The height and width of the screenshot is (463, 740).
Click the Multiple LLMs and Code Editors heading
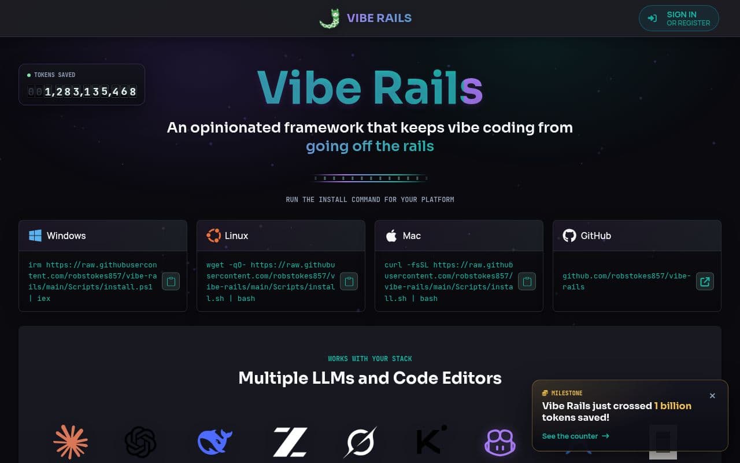(x=370, y=378)
